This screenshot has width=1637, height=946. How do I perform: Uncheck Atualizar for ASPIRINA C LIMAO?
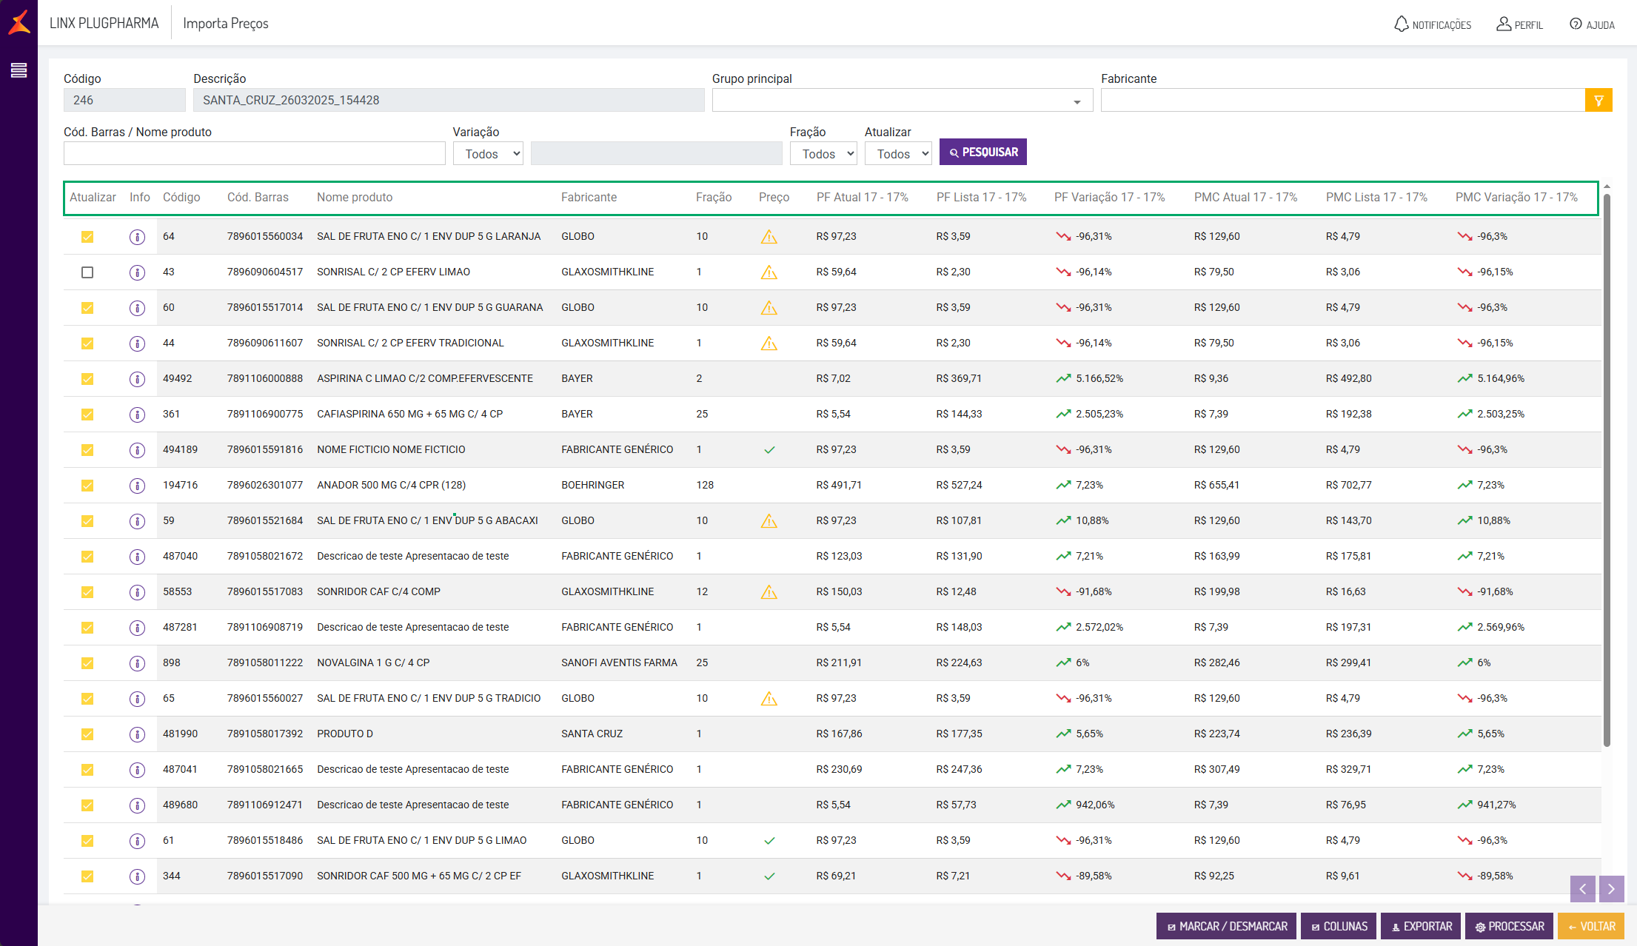[x=87, y=379]
